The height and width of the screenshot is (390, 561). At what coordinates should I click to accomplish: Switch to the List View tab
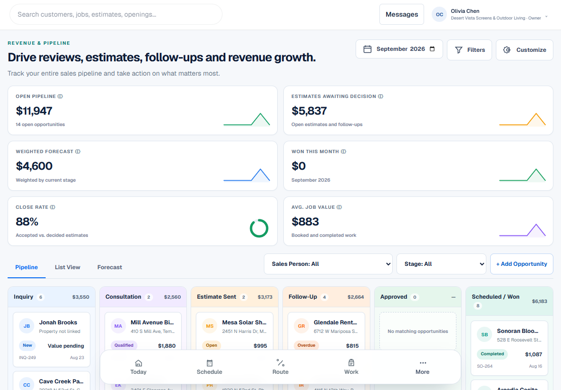[68, 267]
